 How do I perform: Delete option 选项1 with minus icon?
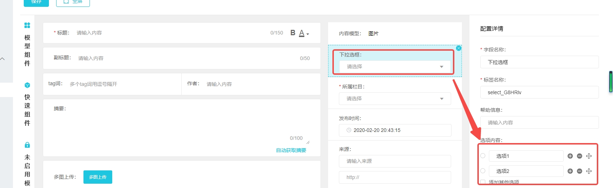click(580, 156)
